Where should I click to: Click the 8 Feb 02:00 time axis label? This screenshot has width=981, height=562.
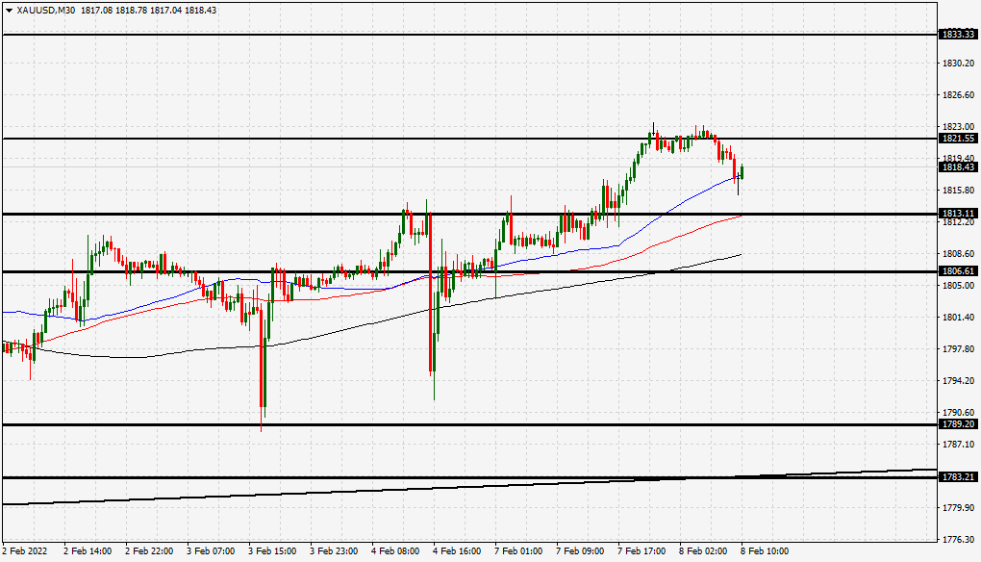point(704,551)
